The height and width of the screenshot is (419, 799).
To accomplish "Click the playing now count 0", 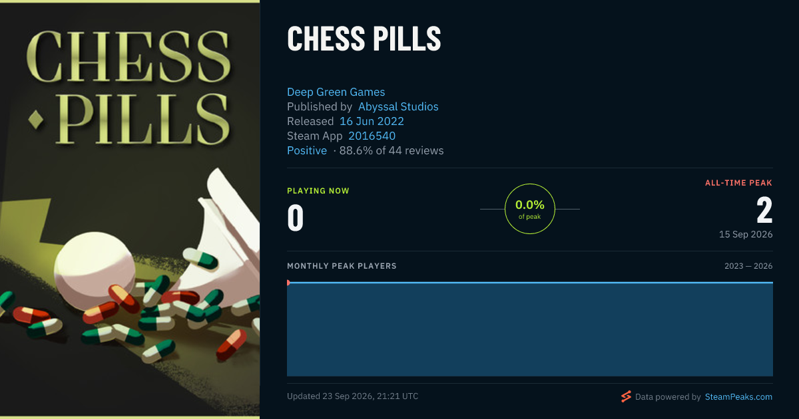I will pyautogui.click(x=296, y=218).
